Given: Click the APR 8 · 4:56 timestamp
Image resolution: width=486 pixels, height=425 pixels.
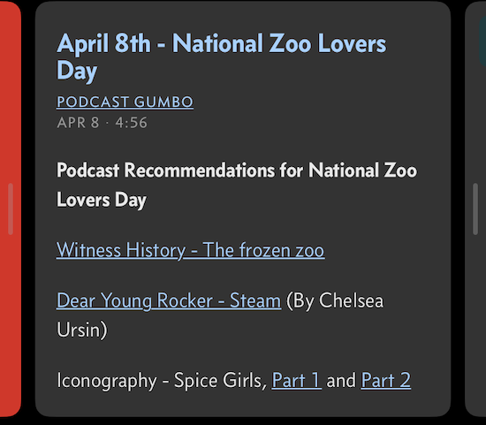Looking at the screenshot, I should [x=102, y=123].
